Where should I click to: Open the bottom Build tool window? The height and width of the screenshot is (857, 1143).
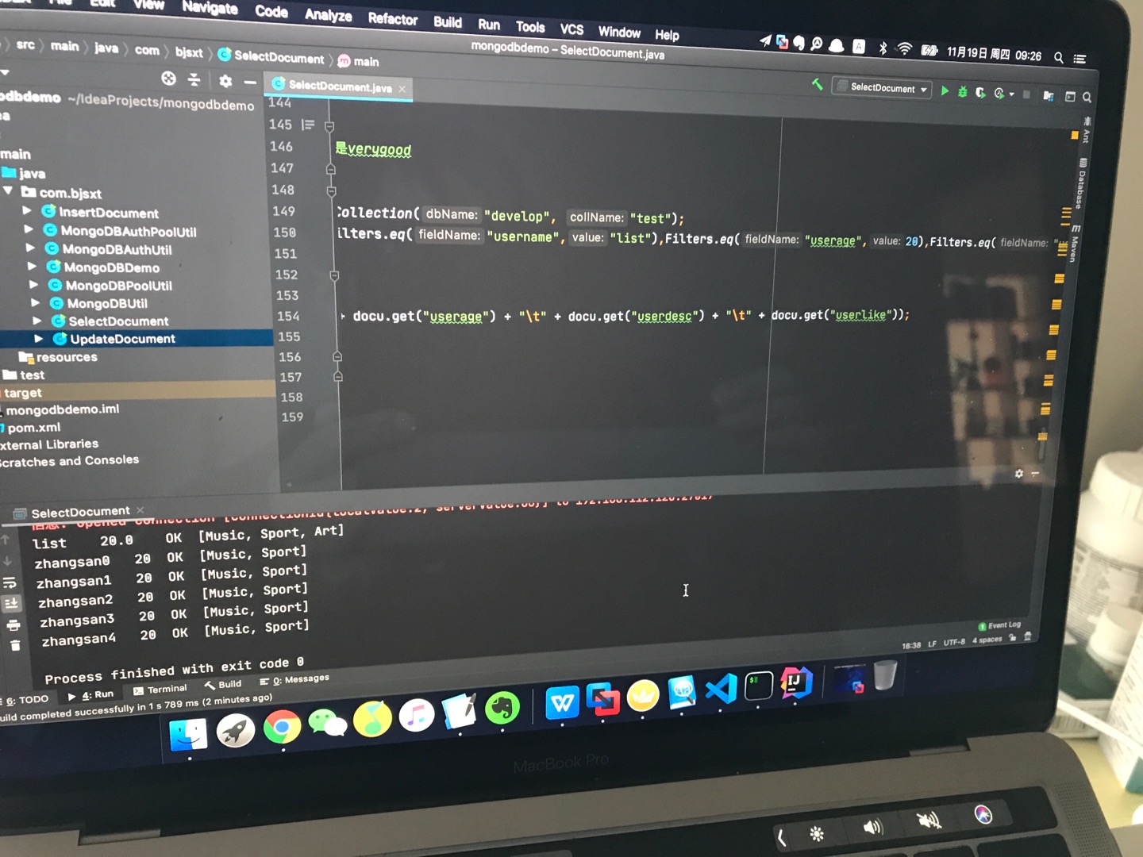223,685
